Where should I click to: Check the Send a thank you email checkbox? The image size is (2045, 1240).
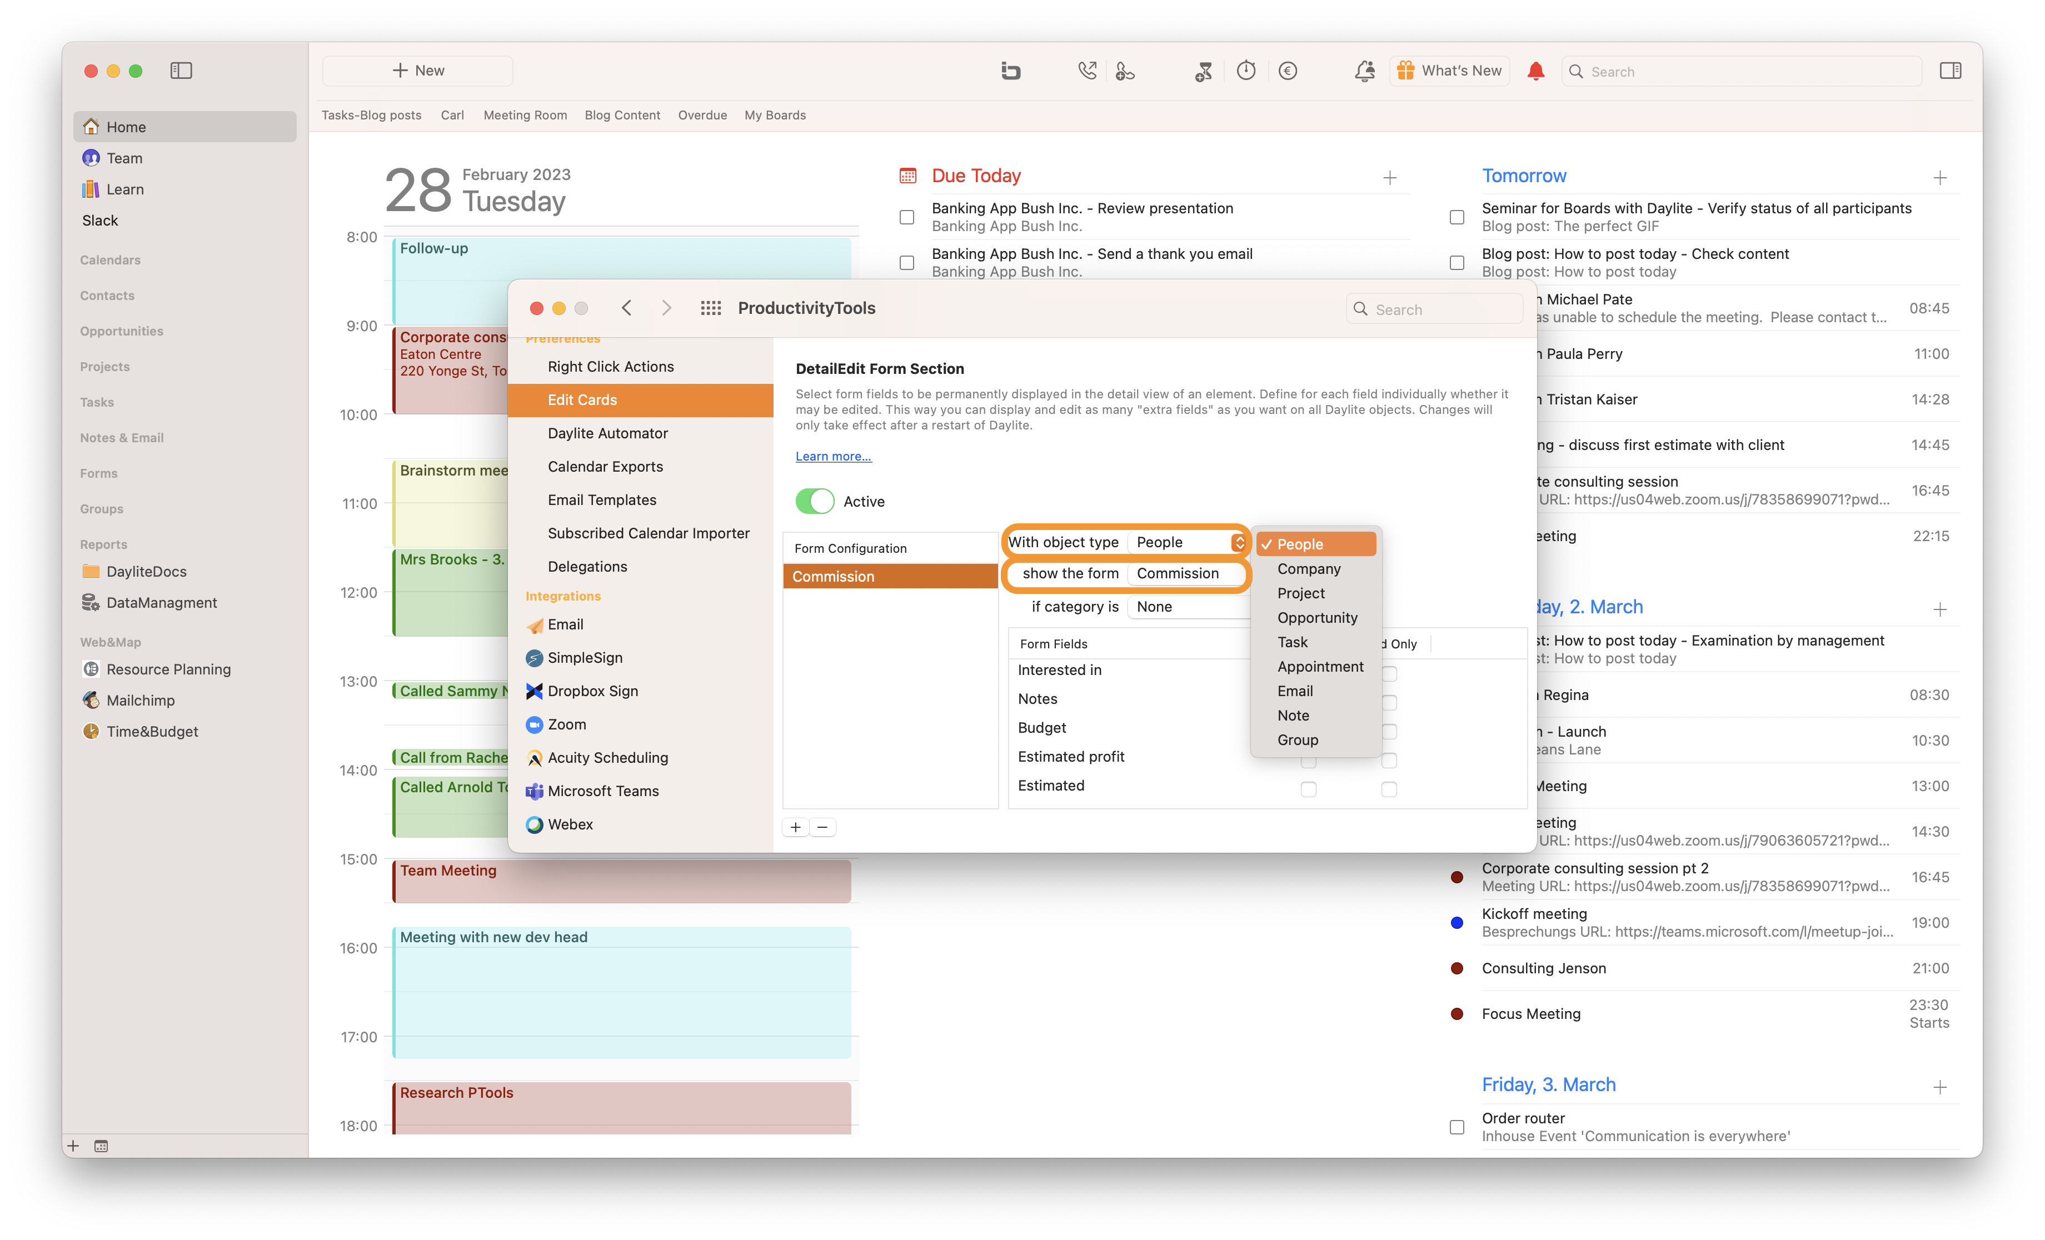coord(907,262)
